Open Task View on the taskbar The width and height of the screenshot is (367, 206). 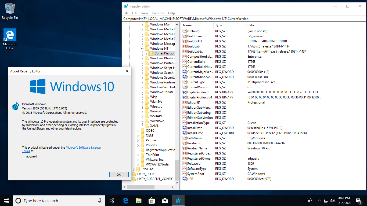[x=112, y=201]
